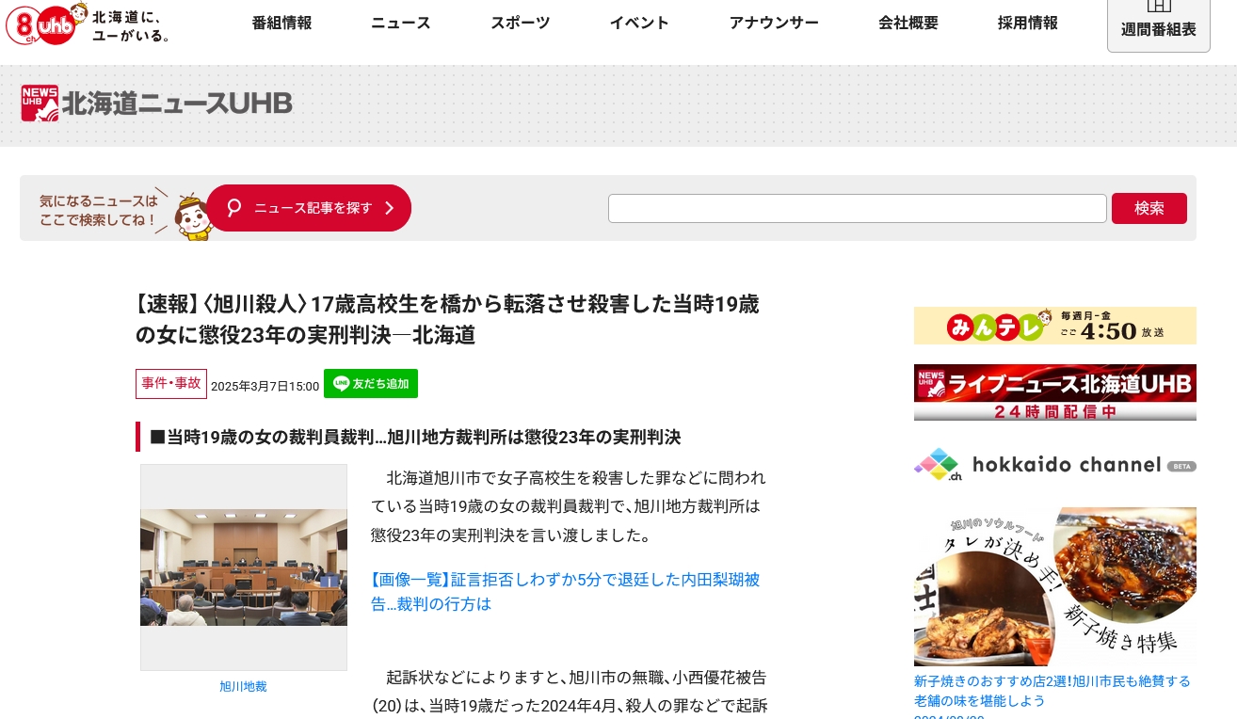Click the 事件・事故 category tag
The height and width of the screenshot is (719, 1237).
pyautogui.click(x=171, y=383)
